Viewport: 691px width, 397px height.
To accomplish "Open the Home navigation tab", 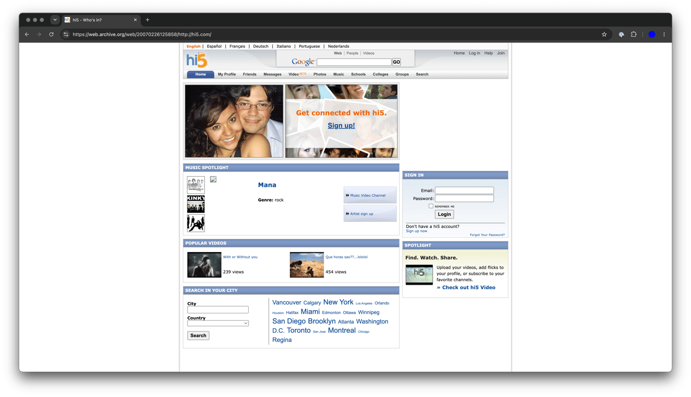I will (x=201, y=75).
